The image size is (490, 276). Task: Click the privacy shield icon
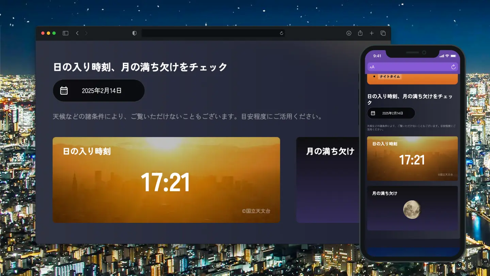click(x=134, y=33)
